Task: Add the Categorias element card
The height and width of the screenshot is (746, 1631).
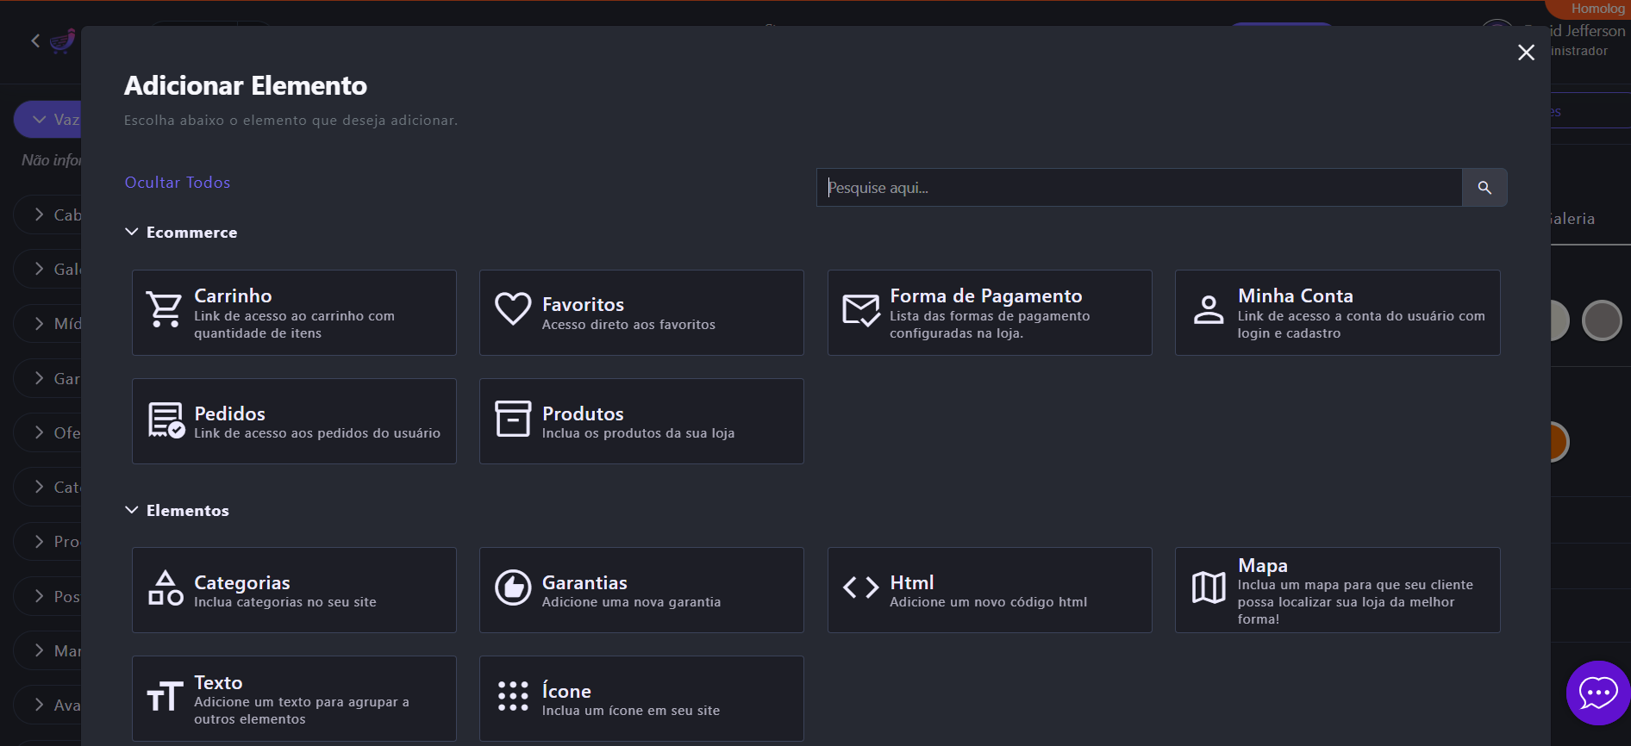Action: (294, 590)
